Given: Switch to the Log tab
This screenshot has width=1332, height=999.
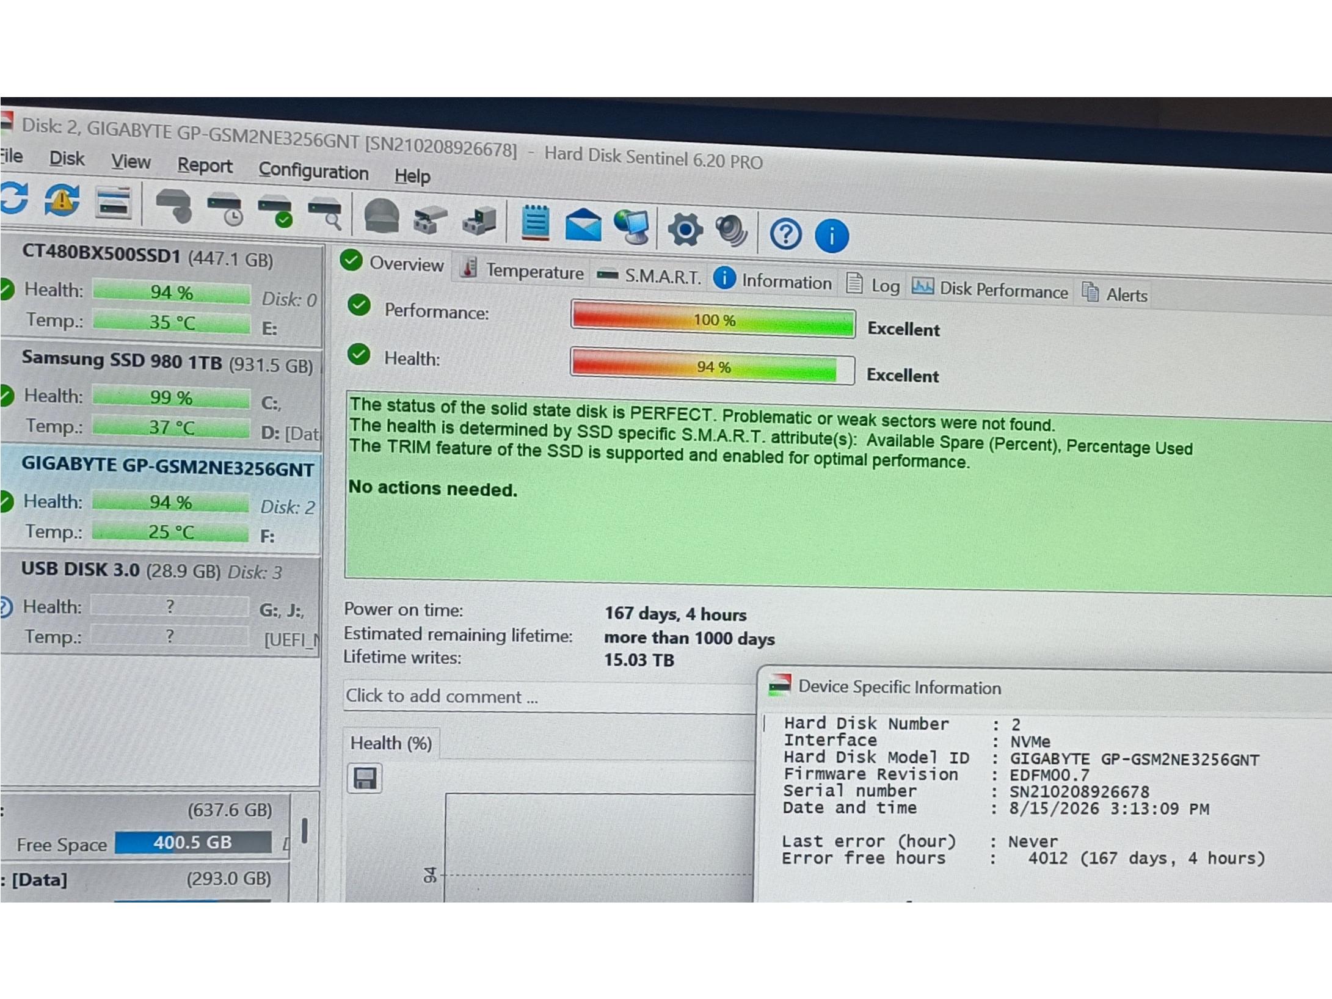Looking at the screenshot, I should [873, 285].
